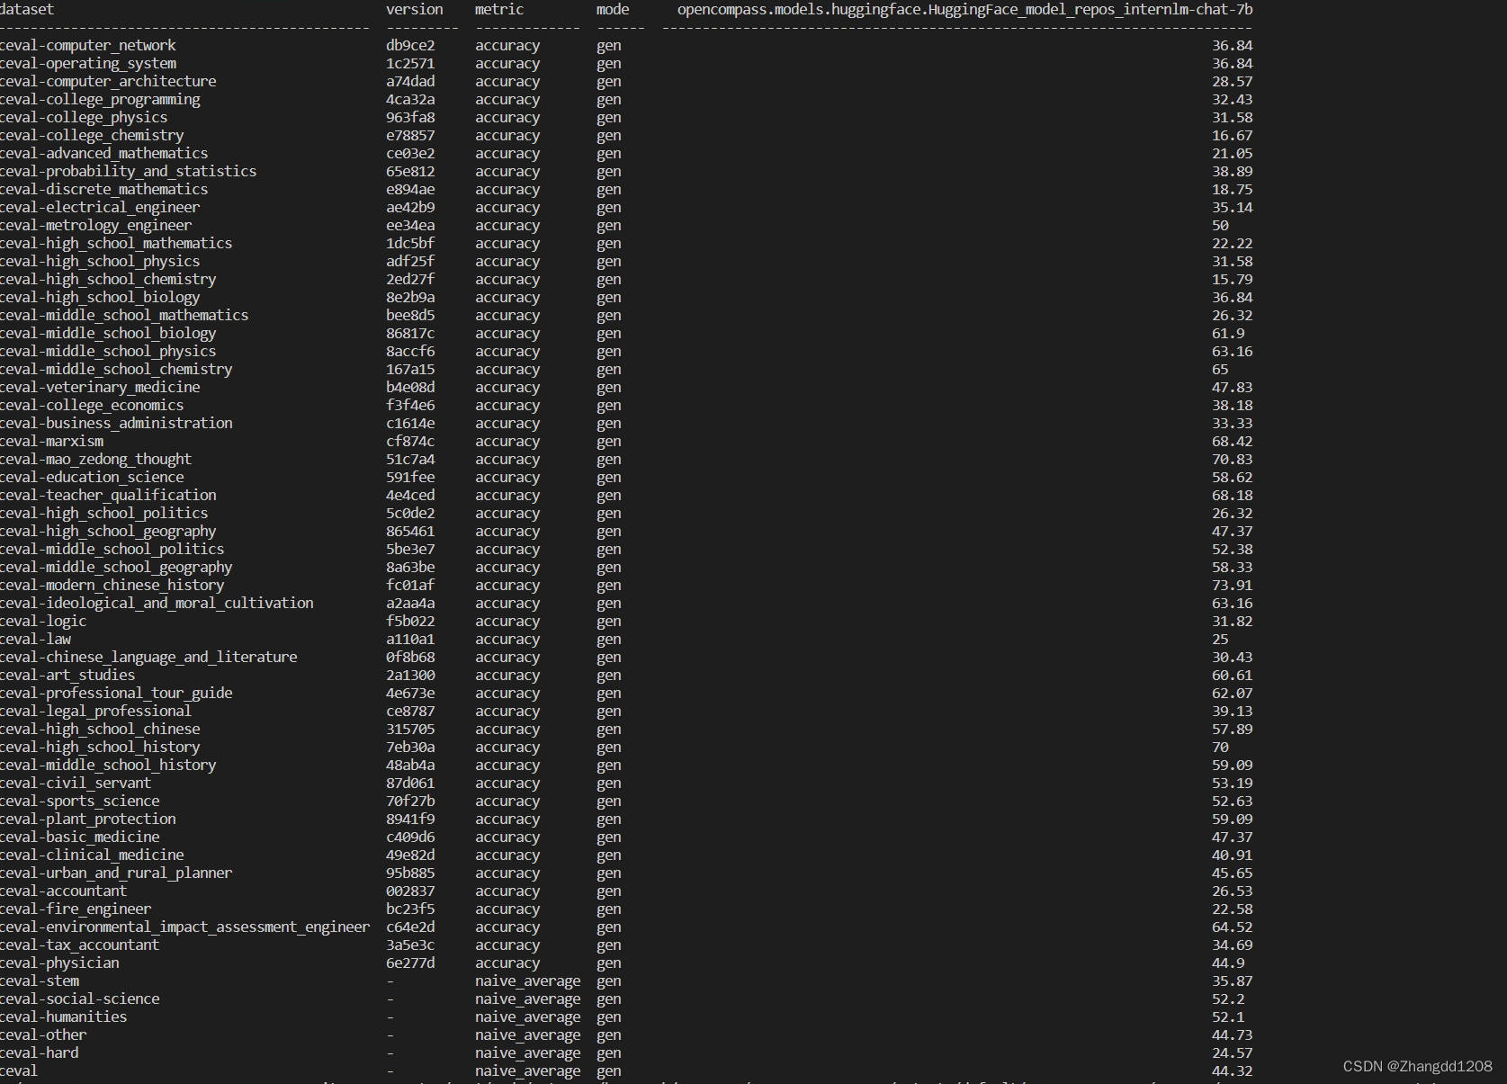Click ceval-college_physics dataset name

[84, 117]
